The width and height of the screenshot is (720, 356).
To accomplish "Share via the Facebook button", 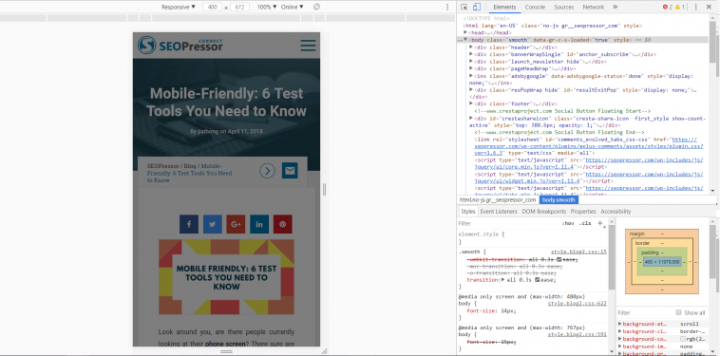I will coord(189,224).
